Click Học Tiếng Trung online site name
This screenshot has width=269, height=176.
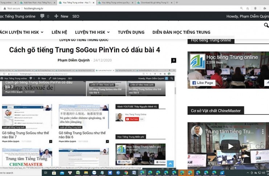coord(18,16)
